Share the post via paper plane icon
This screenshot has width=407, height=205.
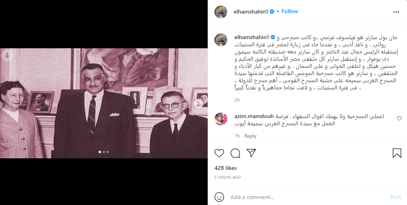click(x=251, y=153)
